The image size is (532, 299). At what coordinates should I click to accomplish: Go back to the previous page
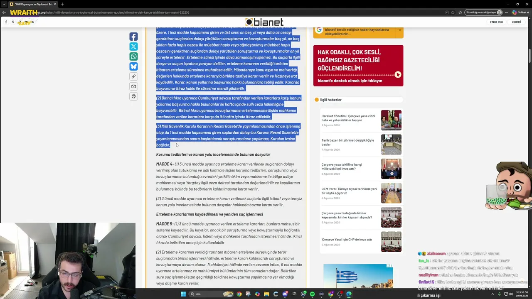pos(5,12)
